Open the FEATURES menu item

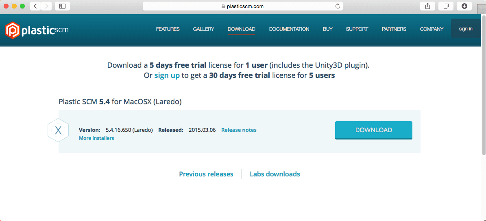pyautogui.click(x=168, y=29)
